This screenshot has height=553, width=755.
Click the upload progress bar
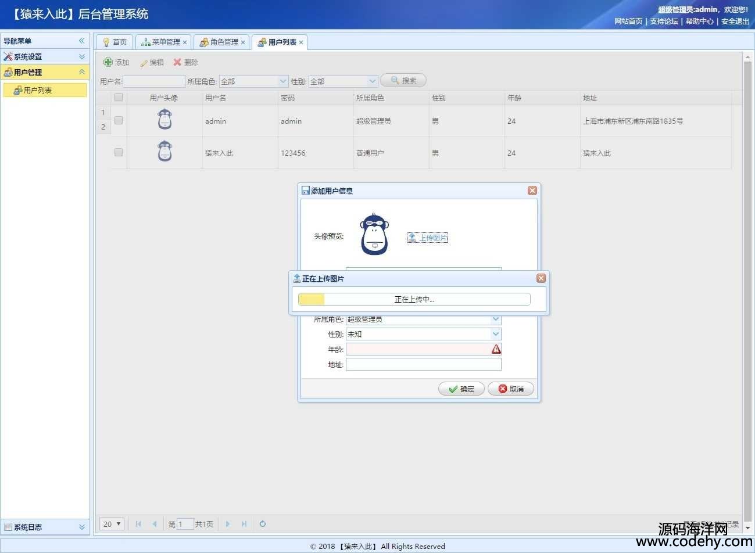click(414, 299)
